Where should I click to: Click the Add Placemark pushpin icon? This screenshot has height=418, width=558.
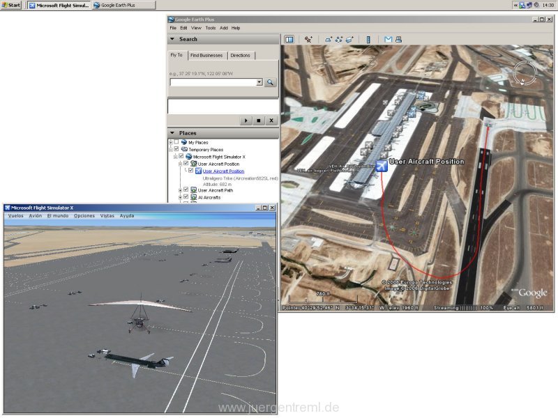pyautogui.click(x=308, y=40)
